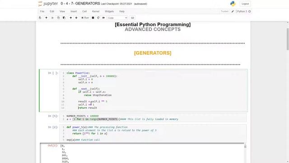Run the selected cell
289x163 pixels.
tap(85, 18)
